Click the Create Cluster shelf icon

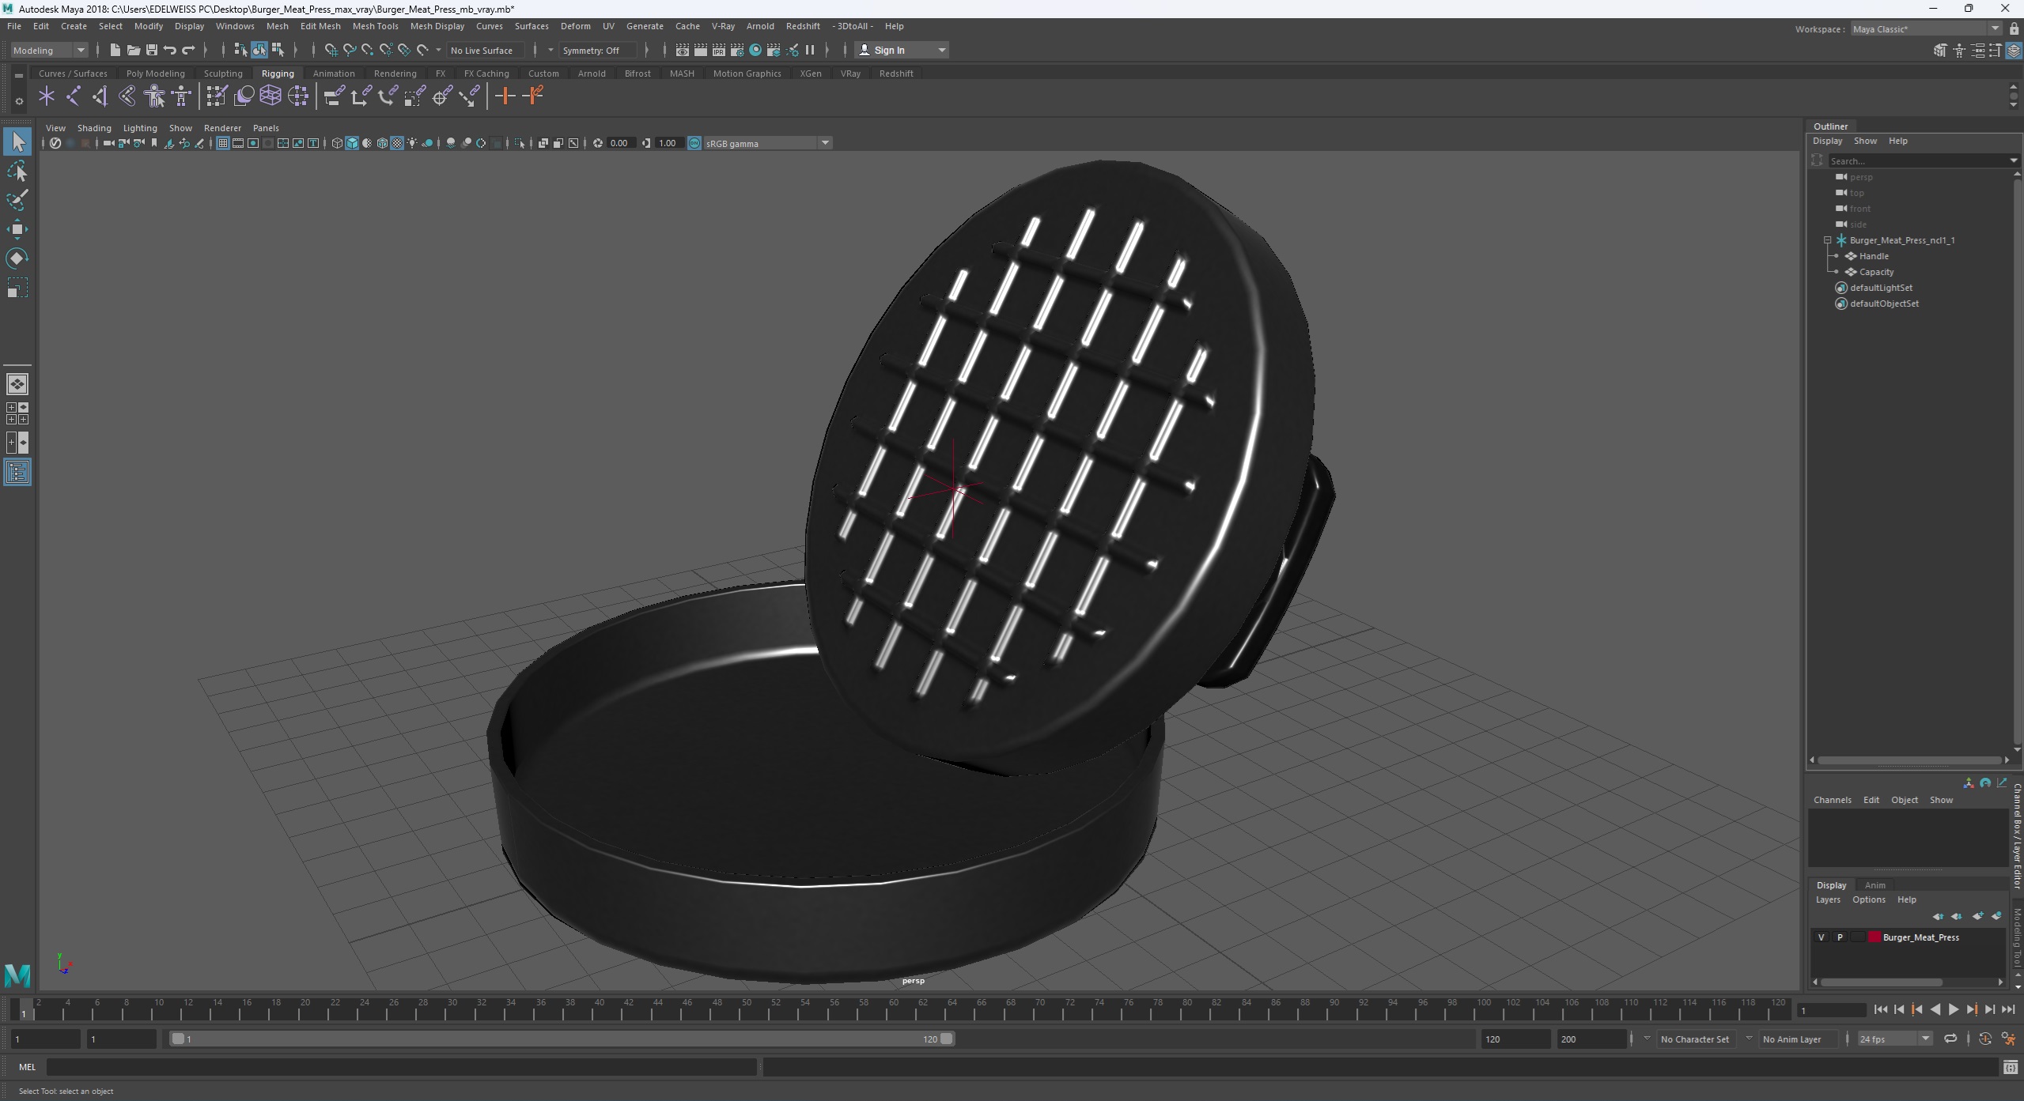pyautogui.click(x=297, y=96)
